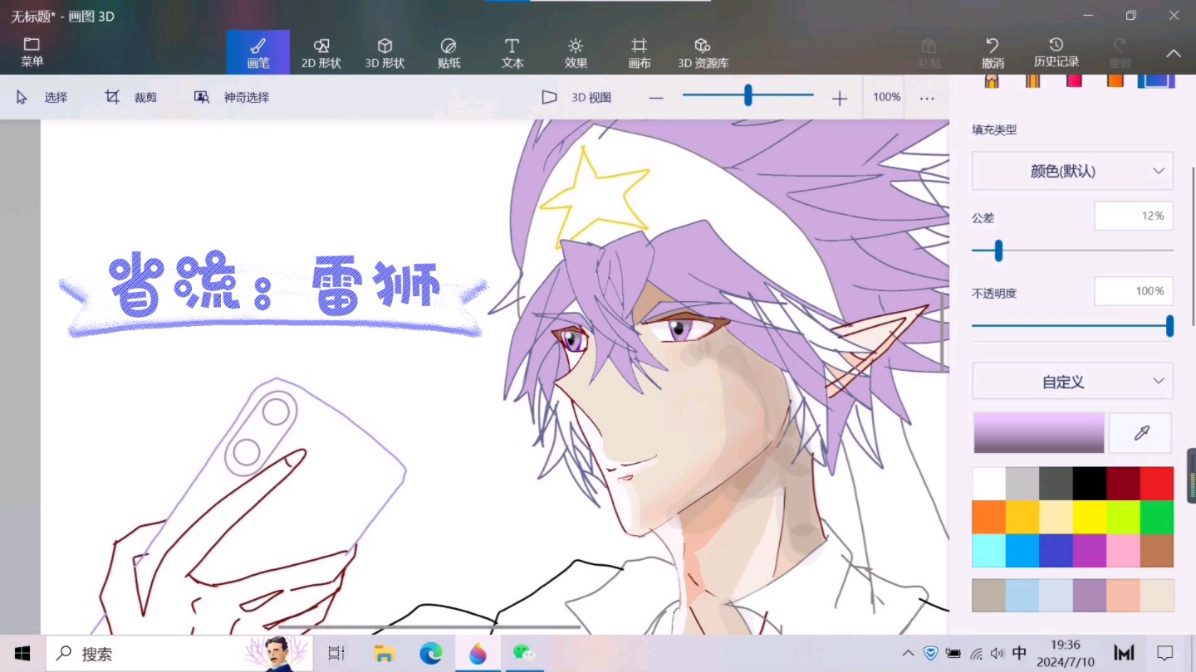Open the 历史记录 history panel
Viewport: 1196px width, 672px height.
click(1056, 52)
